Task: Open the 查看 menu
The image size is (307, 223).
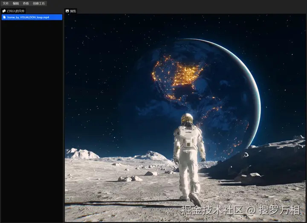Action: point(26,3)
